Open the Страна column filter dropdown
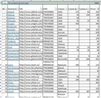 [67, 9]
